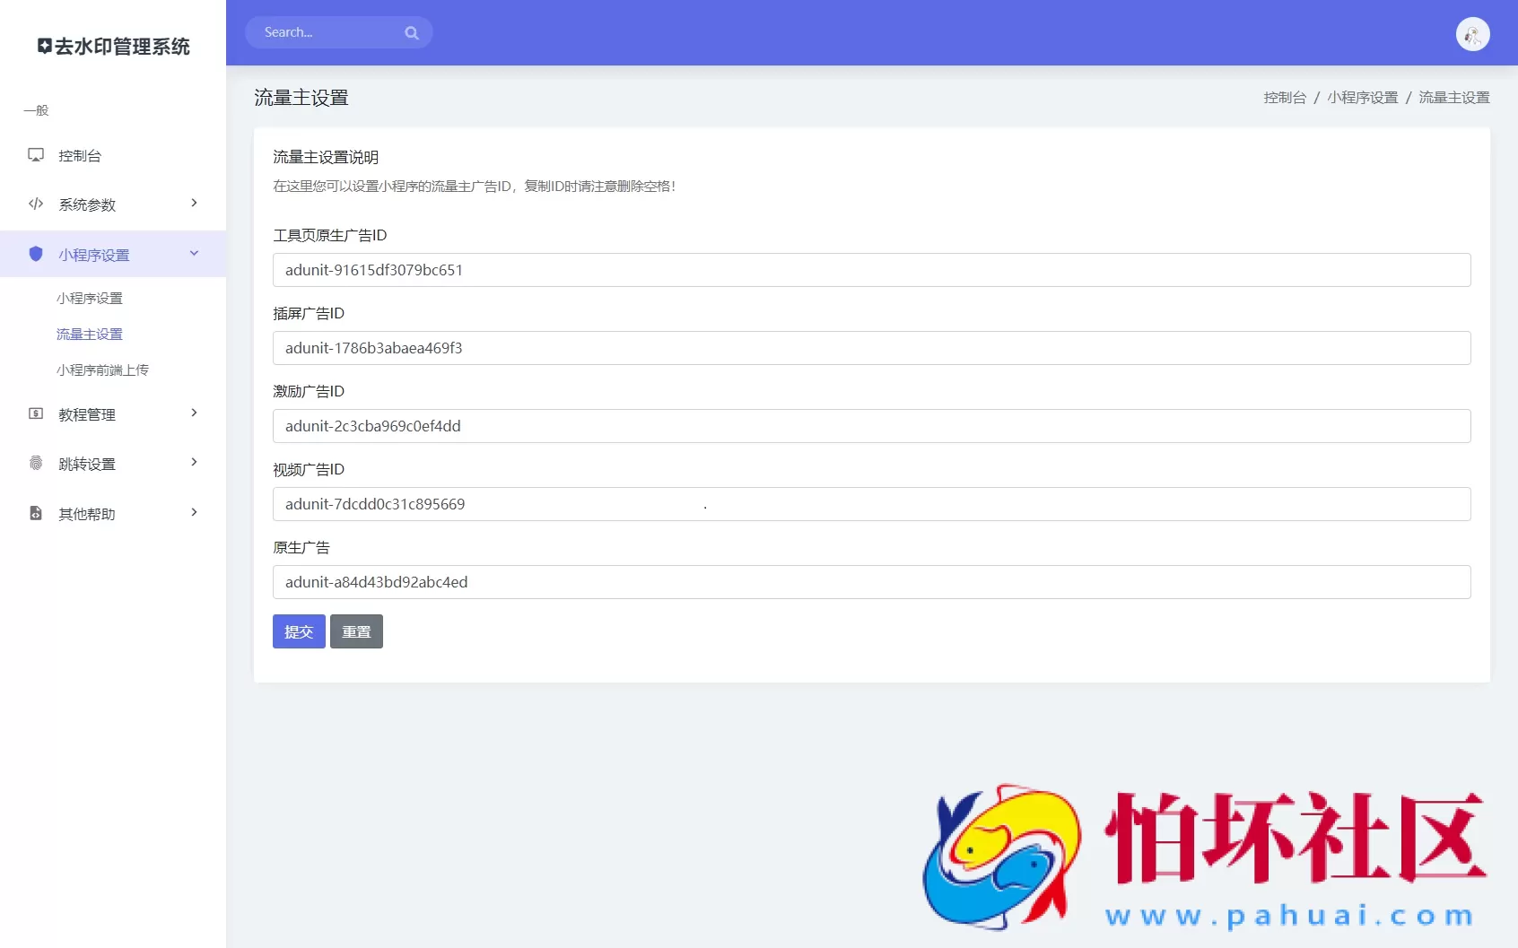Click the 去水印管理系统 logo icon
Image resolution: width=1518 pixels, height=948 pixels.
coord(43,47)
